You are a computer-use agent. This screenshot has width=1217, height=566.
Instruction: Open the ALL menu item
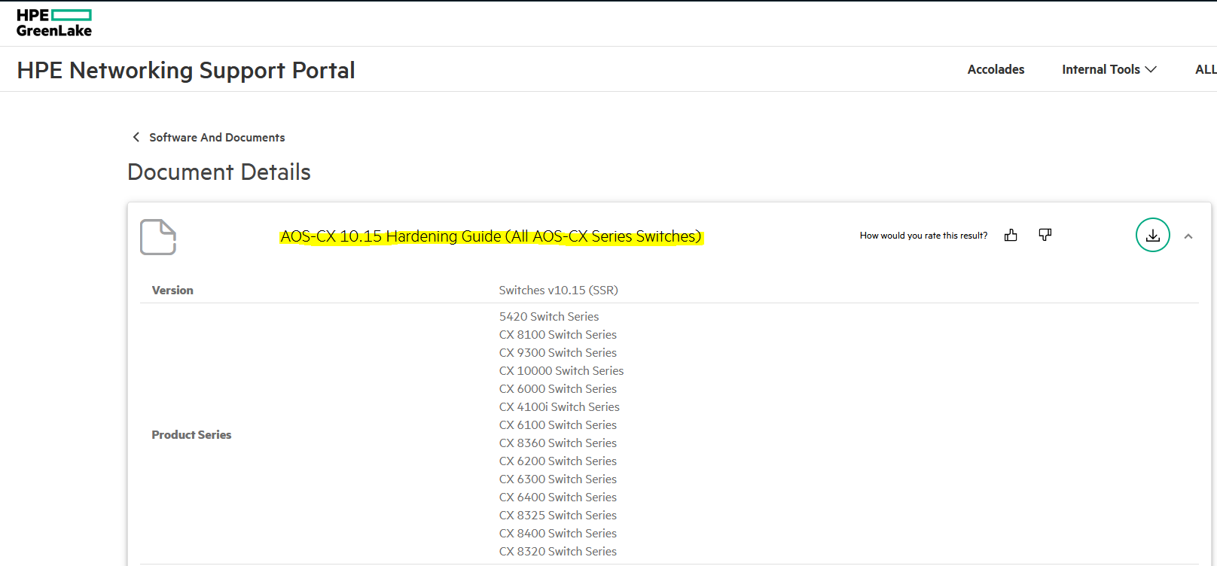point(1206,69)
